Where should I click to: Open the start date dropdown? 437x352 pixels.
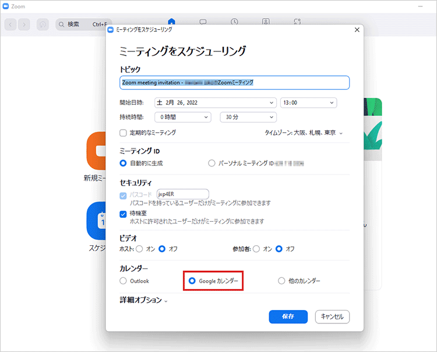click(216, 103)
